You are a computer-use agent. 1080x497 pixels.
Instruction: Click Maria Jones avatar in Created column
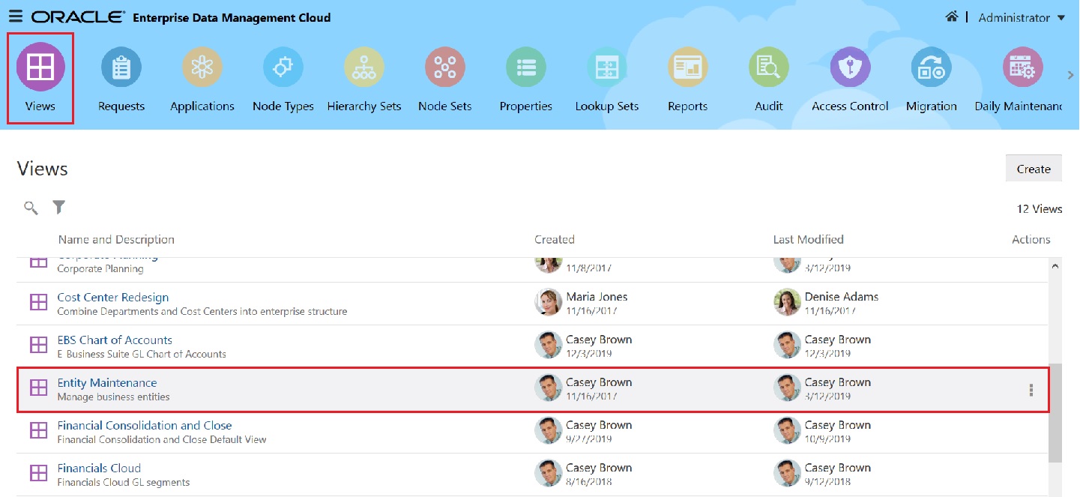[x=549, y=302]
